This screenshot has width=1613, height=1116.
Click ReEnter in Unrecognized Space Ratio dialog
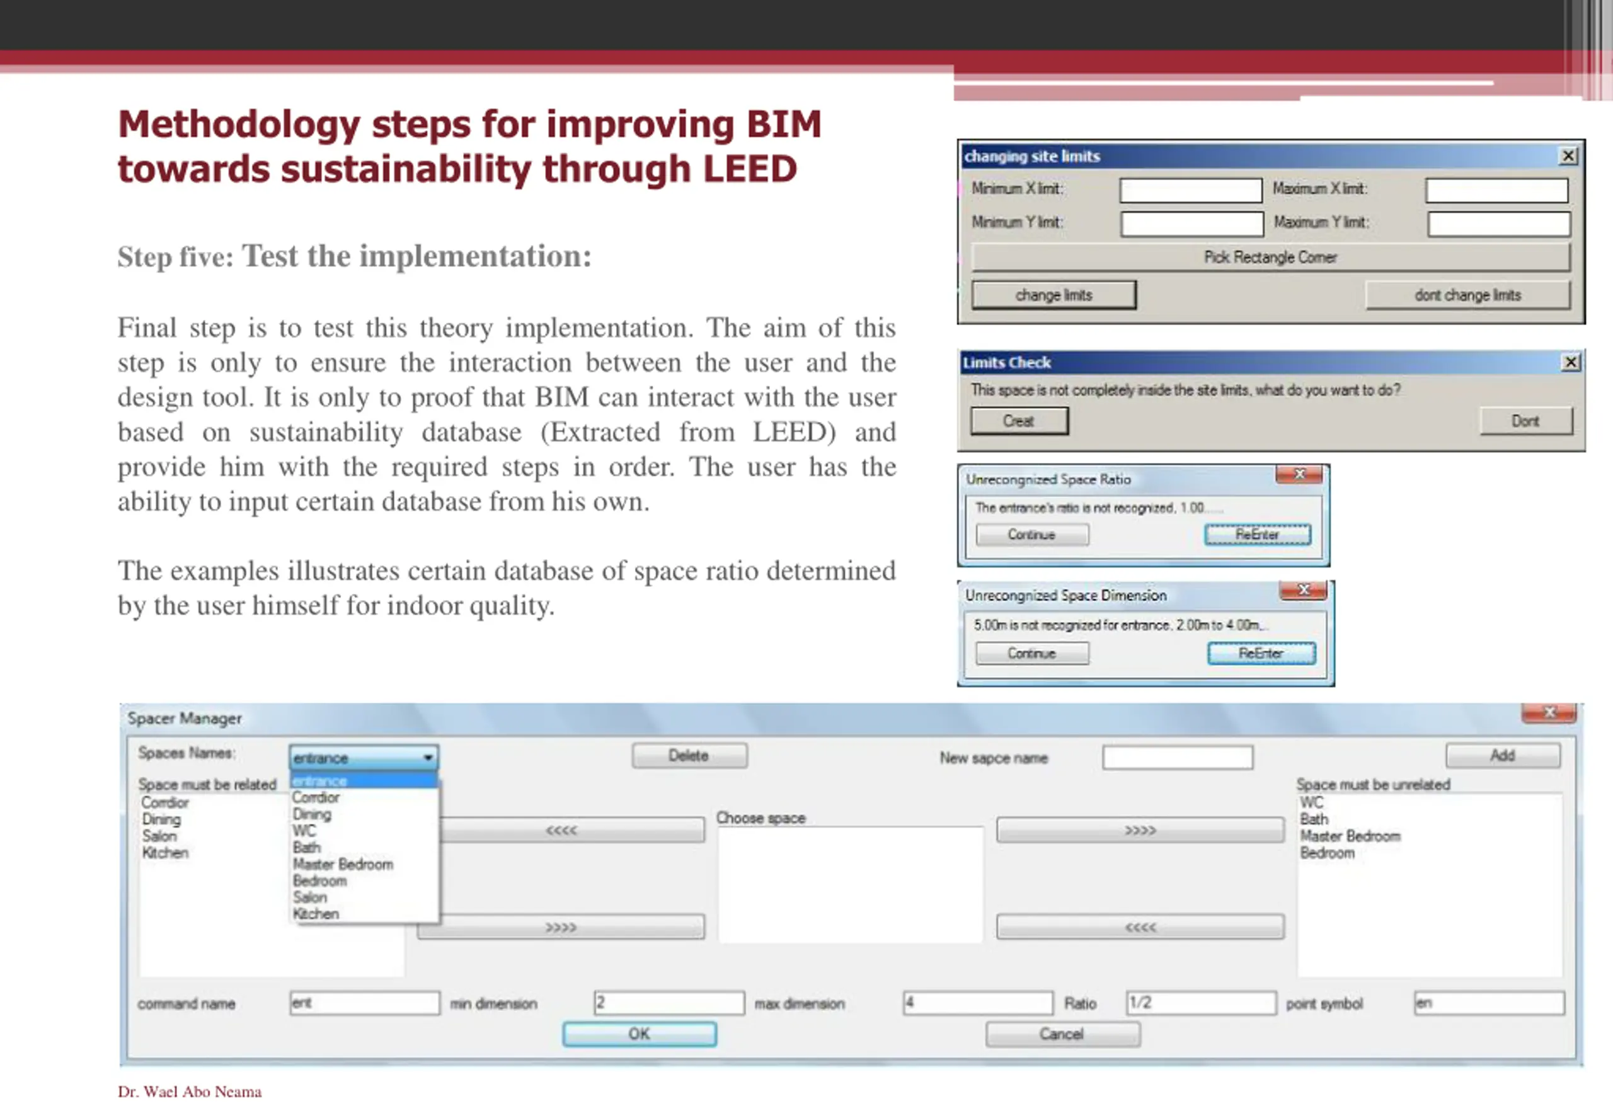(x=1257, y=534)
